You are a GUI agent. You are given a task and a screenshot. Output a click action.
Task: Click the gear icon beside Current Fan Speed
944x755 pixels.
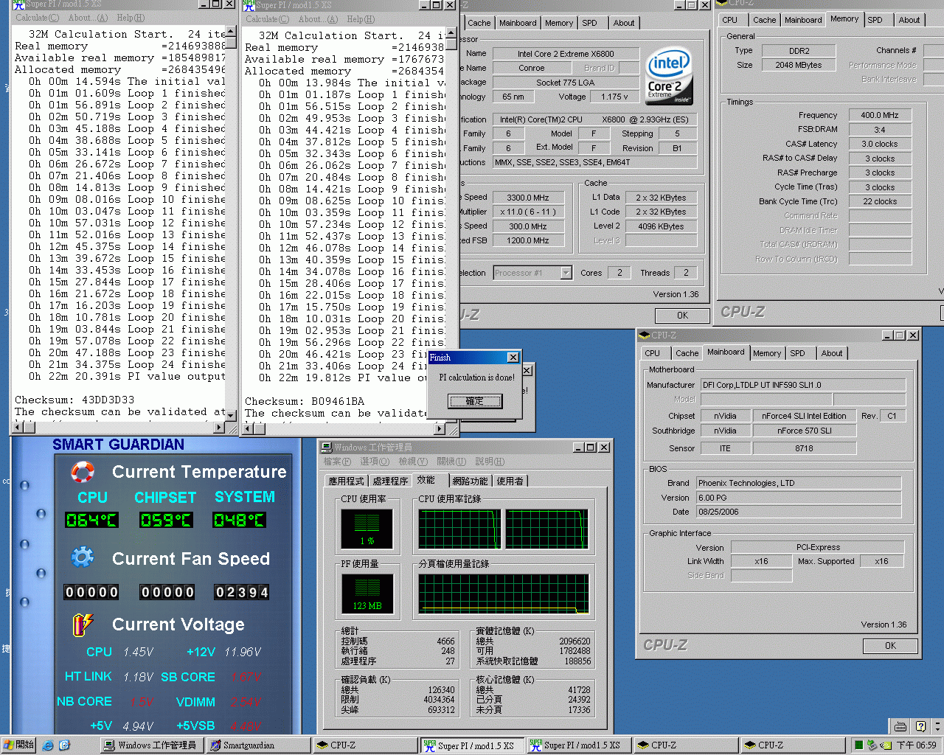(x=83, y=557)
